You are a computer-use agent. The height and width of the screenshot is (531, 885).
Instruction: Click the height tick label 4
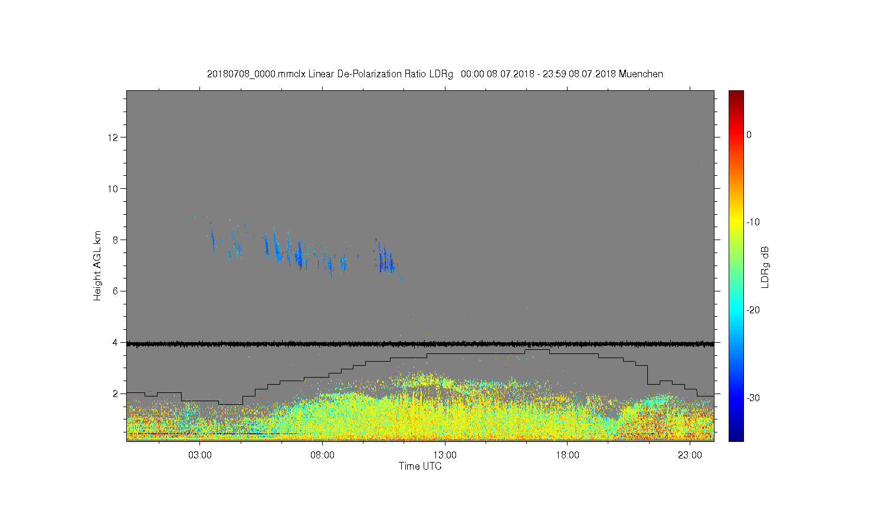[x=116, y=343]
